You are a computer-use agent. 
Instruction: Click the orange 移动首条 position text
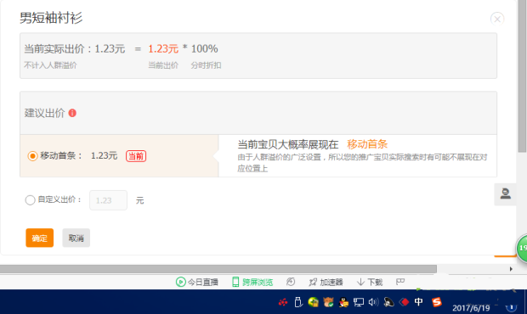pos(367,144)
